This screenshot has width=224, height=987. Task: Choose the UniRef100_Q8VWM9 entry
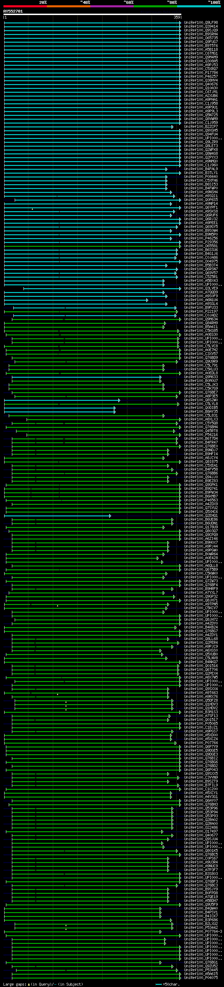tap(201, 119)
